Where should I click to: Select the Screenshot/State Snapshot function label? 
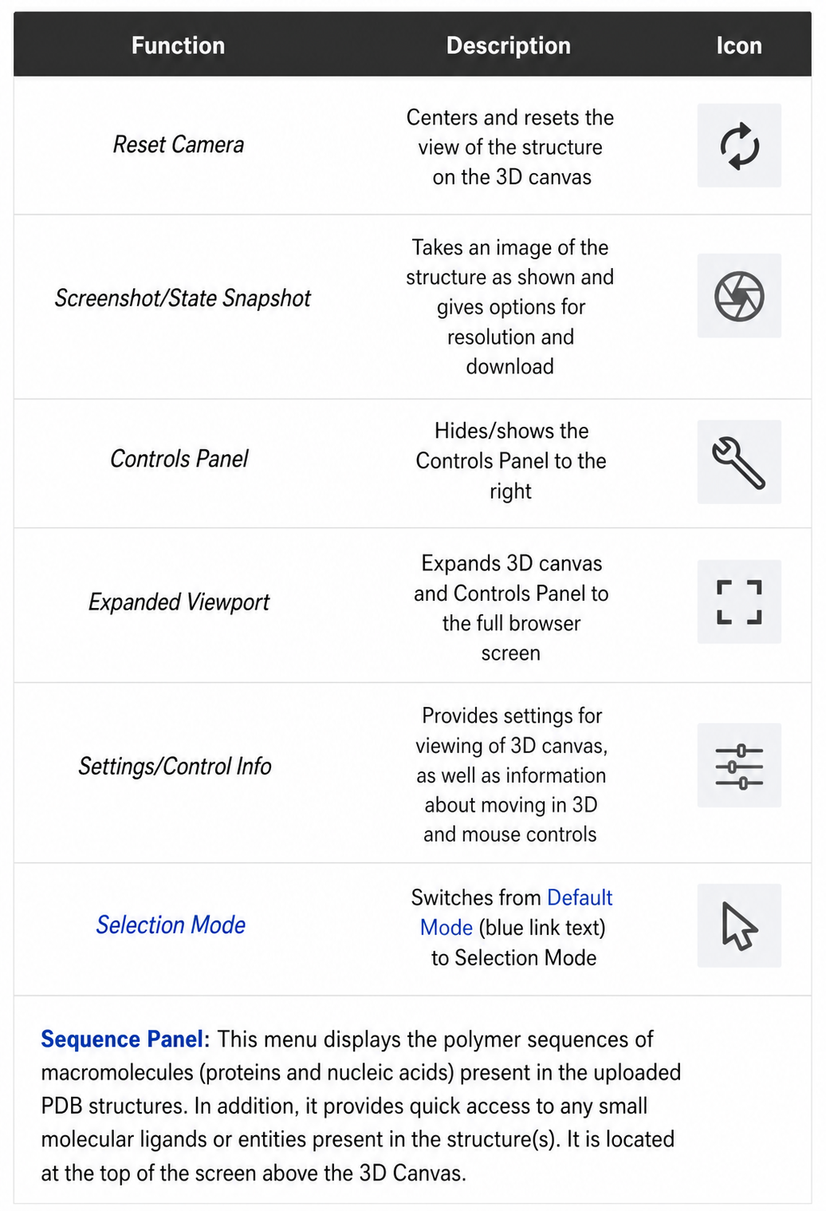(183, 298)
